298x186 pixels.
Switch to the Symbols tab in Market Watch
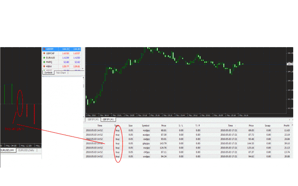pyautogui.click(x=48, y=73)
